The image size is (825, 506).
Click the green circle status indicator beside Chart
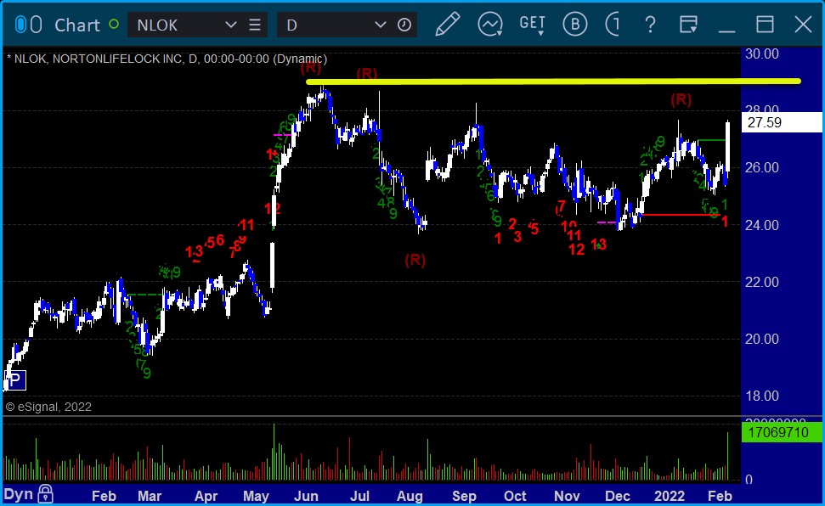pos(114,24)
